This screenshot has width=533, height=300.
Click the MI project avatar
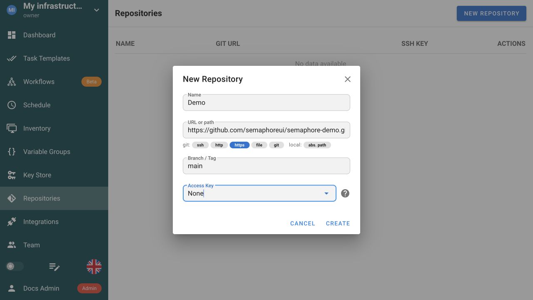(x=12, y=10)
